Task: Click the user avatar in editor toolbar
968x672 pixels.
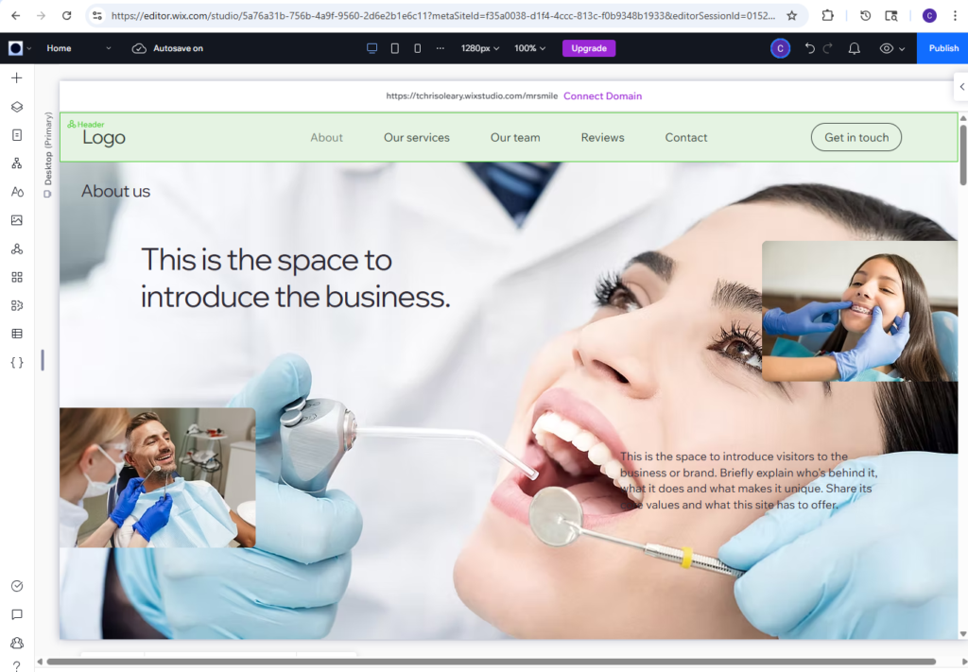Action: tap(780, 48)
